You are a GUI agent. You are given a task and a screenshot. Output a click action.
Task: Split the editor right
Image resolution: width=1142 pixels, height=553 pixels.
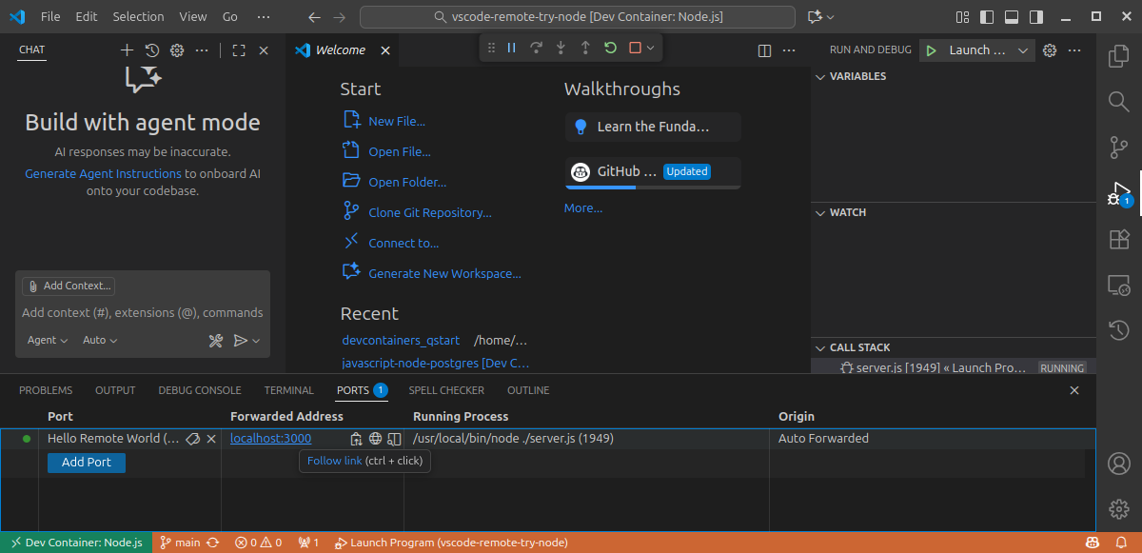click(x=764, y=50)
